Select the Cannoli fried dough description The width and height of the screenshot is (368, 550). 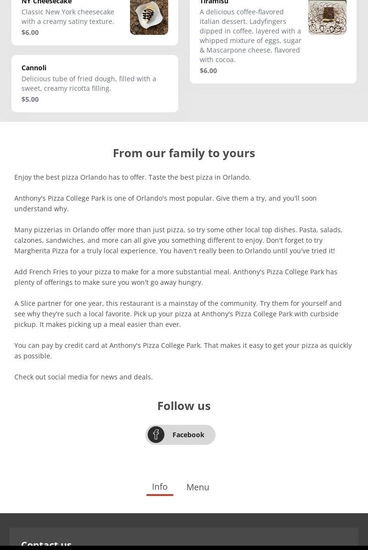(89, 83)
